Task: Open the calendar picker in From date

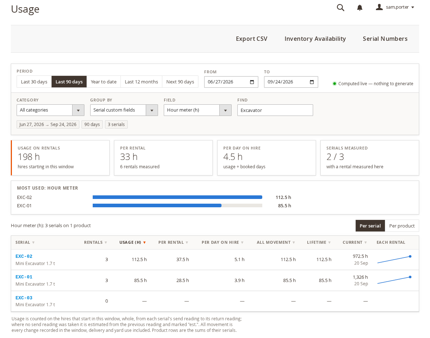Action: 252,82
